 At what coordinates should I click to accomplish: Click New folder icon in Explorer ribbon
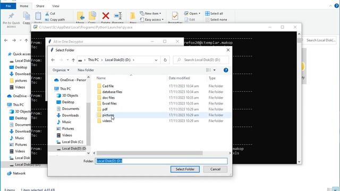[x=132, y=16]
